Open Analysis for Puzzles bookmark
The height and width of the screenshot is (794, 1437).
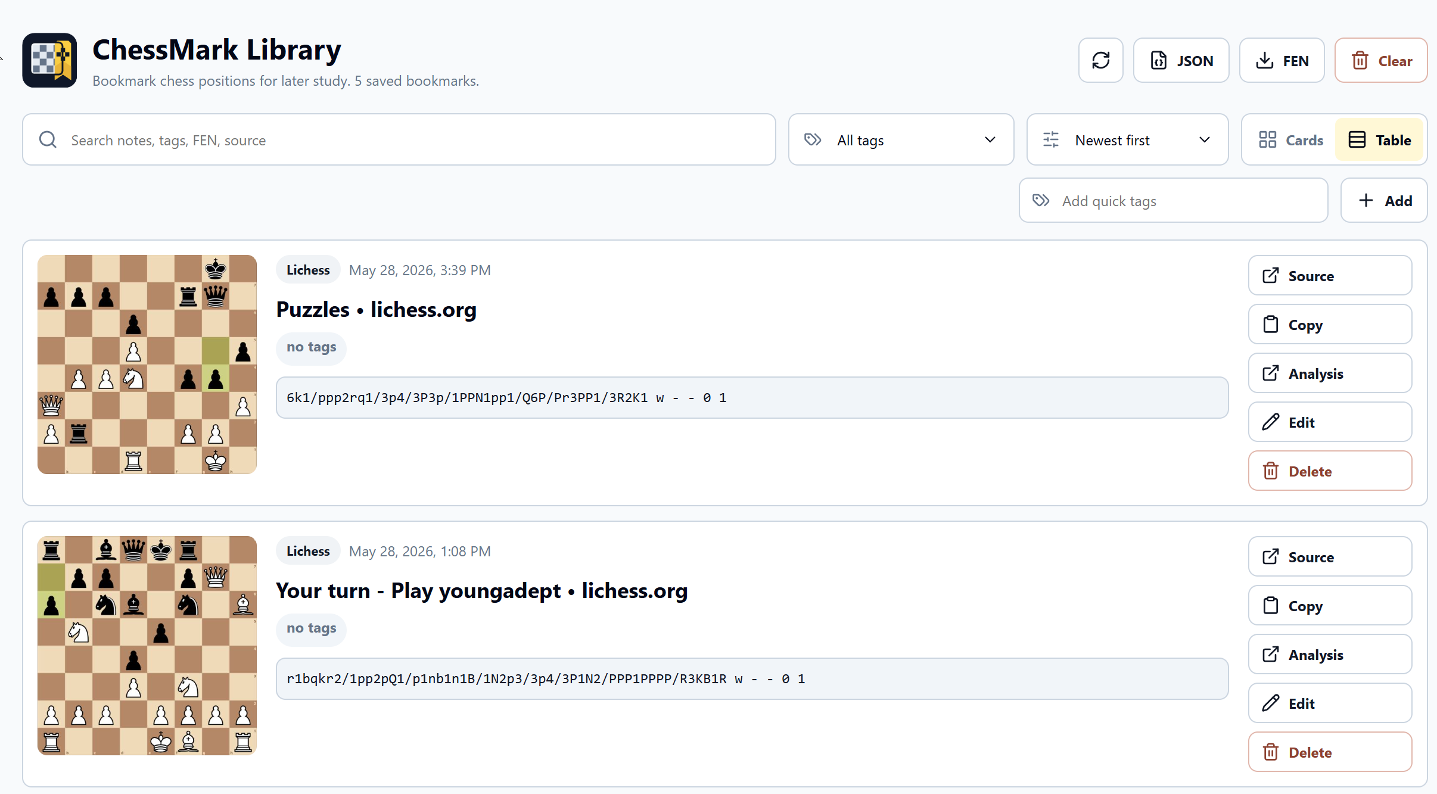point(1330,373)
